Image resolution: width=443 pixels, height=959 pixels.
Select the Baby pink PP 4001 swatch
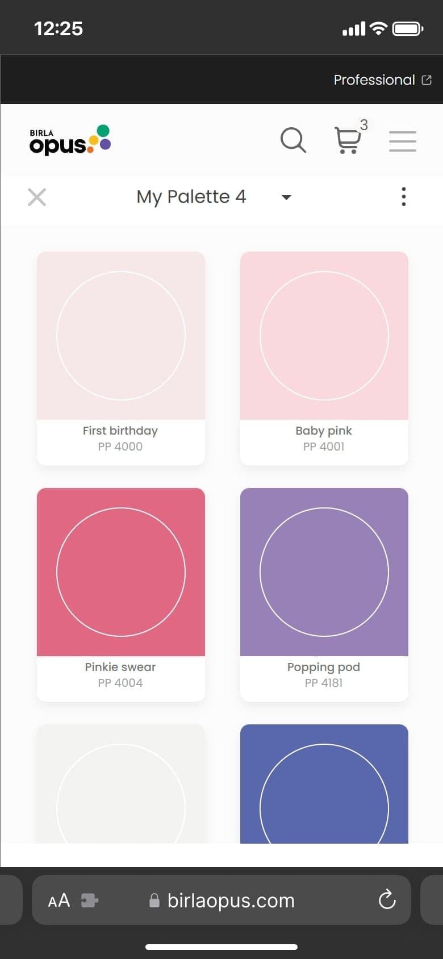pos(324,358)
